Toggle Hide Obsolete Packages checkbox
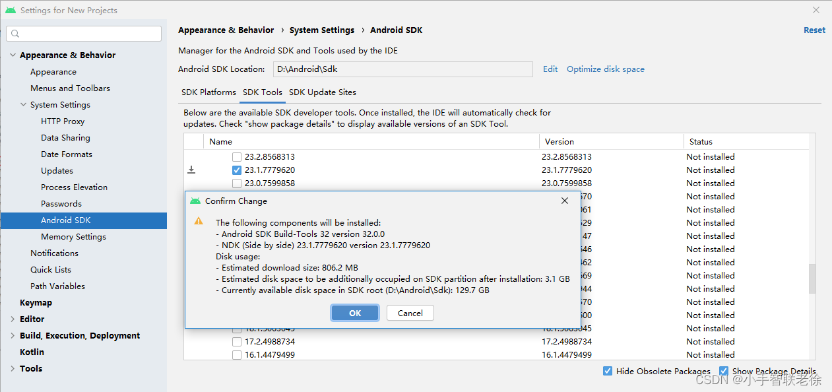 pos(608,371)
